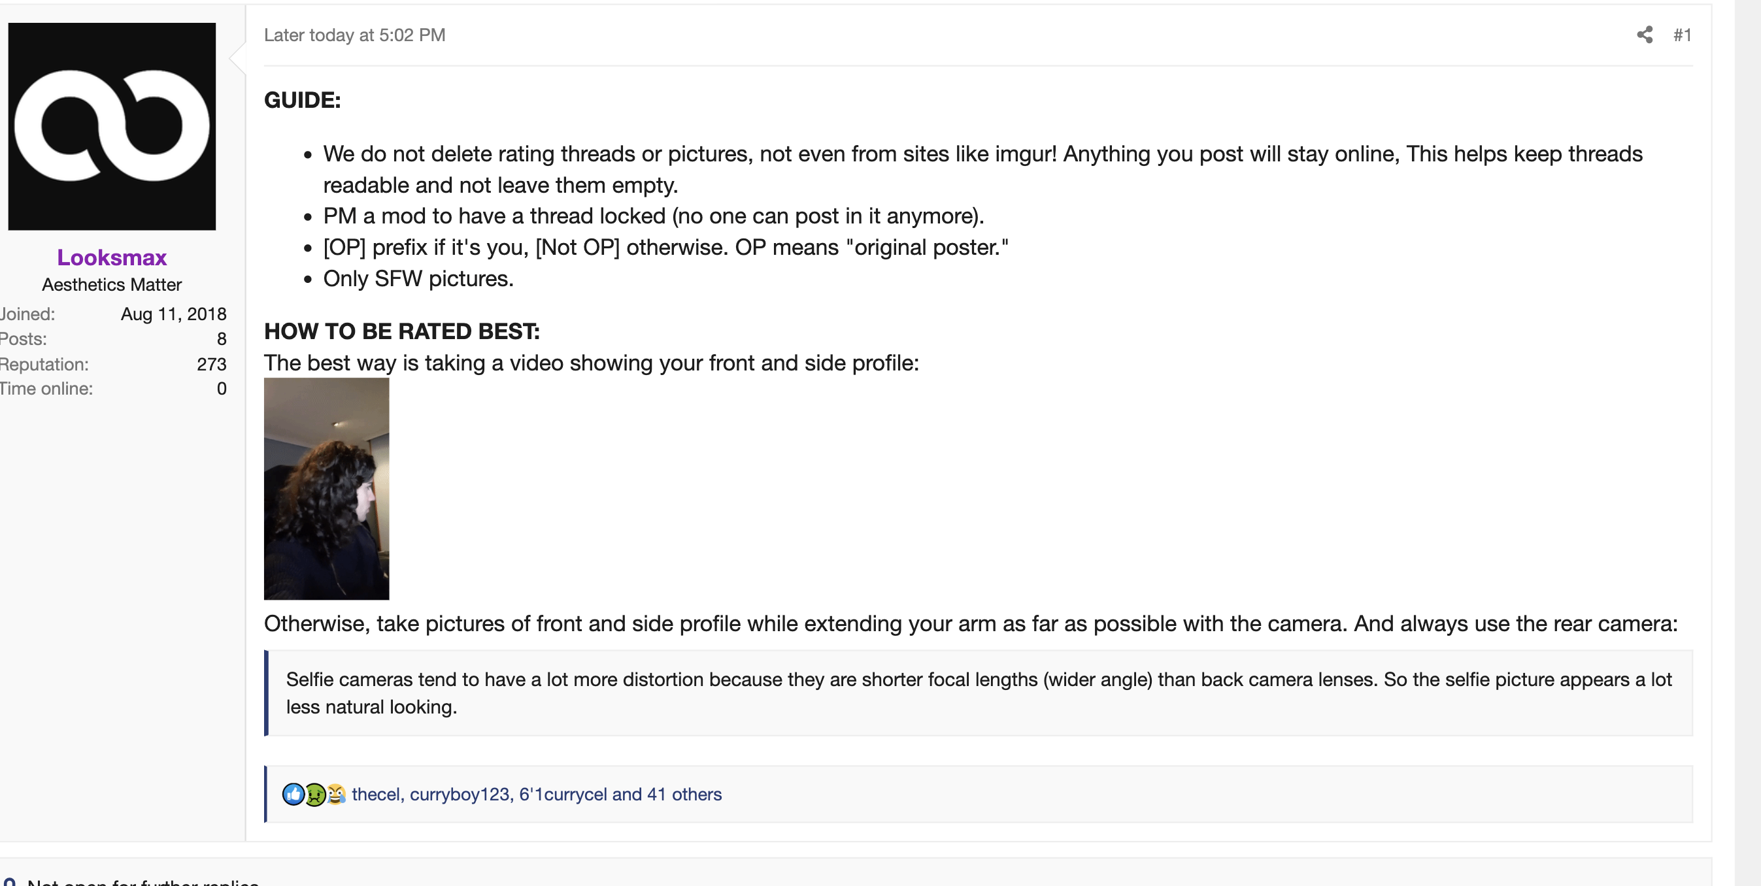Screen dimensions: 1761x886
Task: Click the share post icon
Action: pos(1644,35)
